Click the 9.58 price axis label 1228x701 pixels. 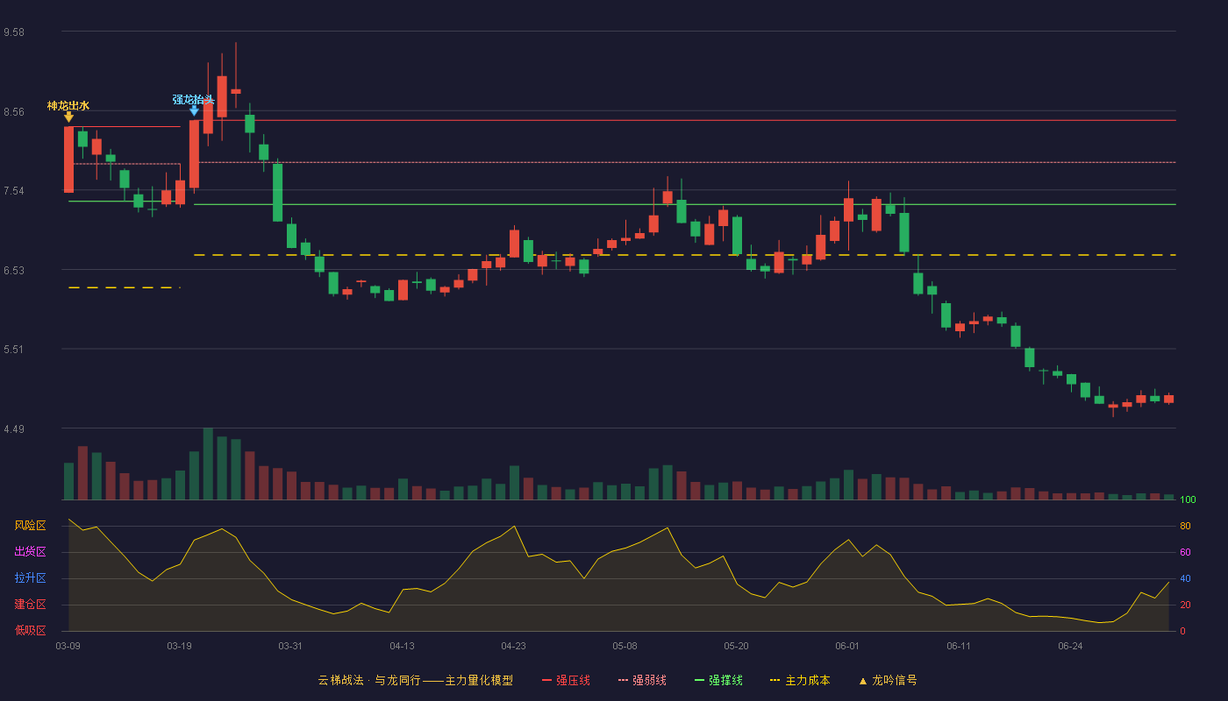13,32
